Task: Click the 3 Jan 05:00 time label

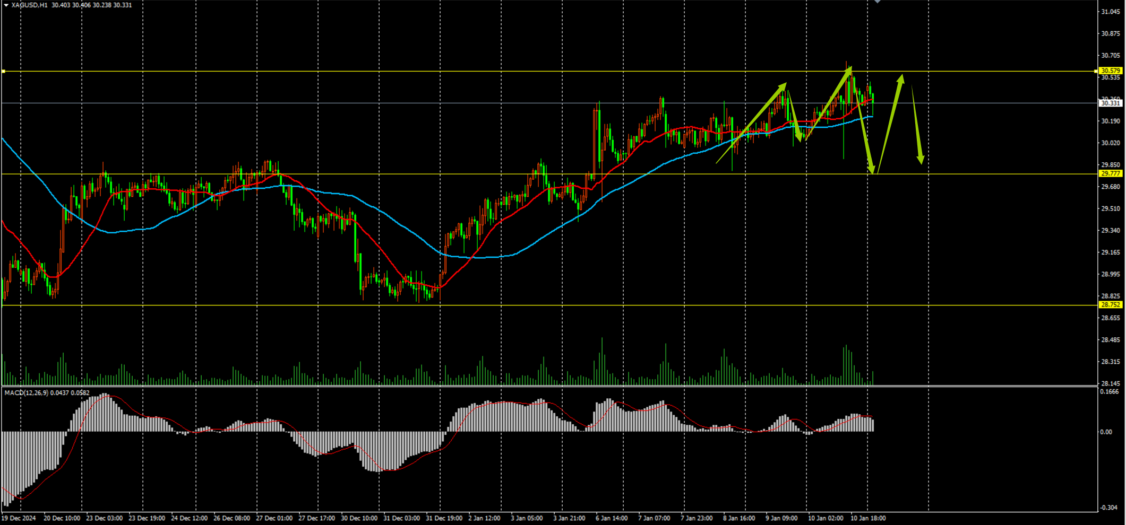Action: [x=527, y=518]
